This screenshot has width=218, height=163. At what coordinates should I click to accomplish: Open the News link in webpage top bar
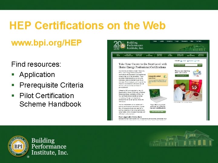pyautogui.click(x=192, y=41)
